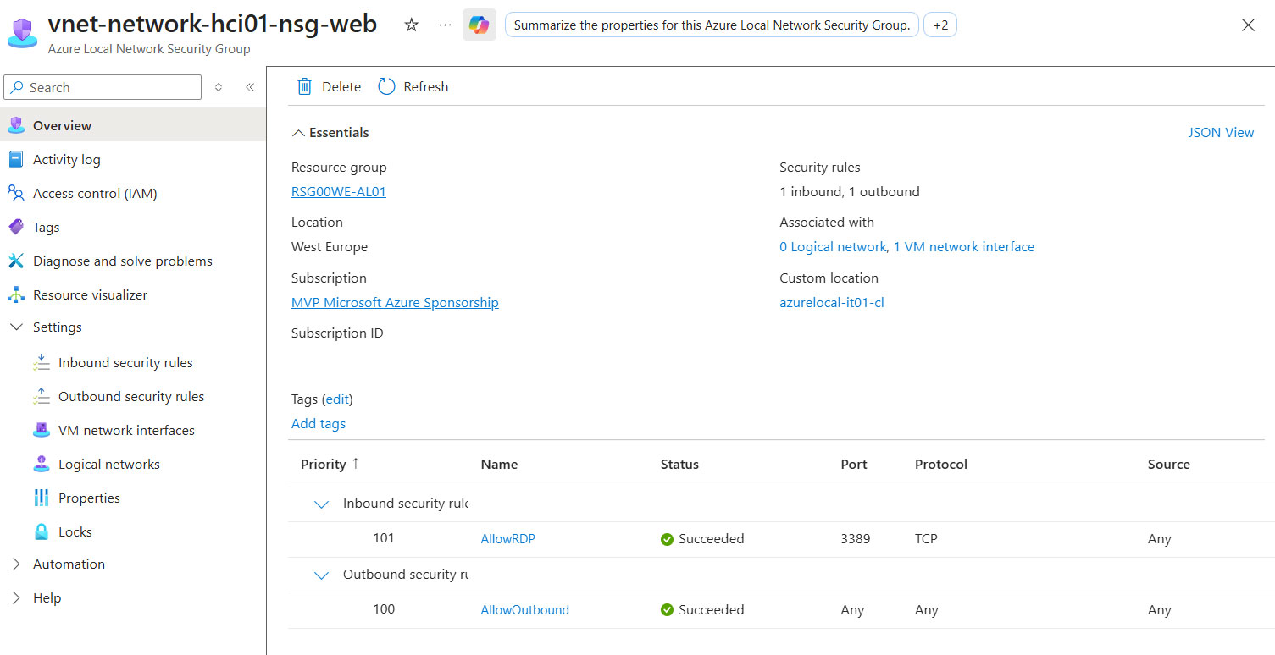Image resolution: width=1275 pixels, height=655 pixels.
Task: Expand the Help menu group
Action: pos(16,598)
